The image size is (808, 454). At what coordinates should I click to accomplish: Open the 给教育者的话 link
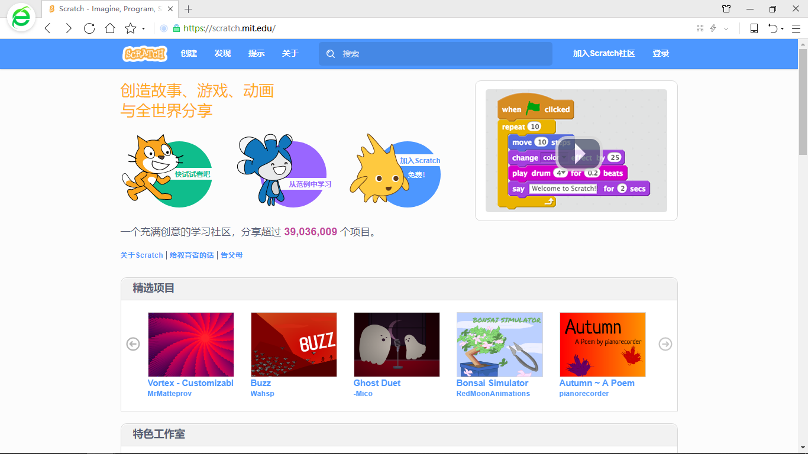(192, 255)
